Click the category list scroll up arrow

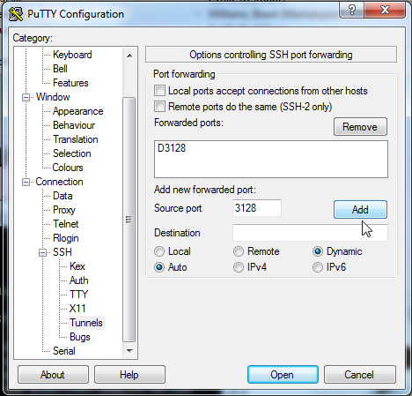pyautogui.click(x=129, y=56)
